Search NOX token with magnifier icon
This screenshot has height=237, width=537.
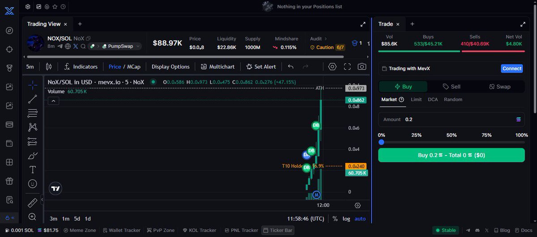coord(83,46)
